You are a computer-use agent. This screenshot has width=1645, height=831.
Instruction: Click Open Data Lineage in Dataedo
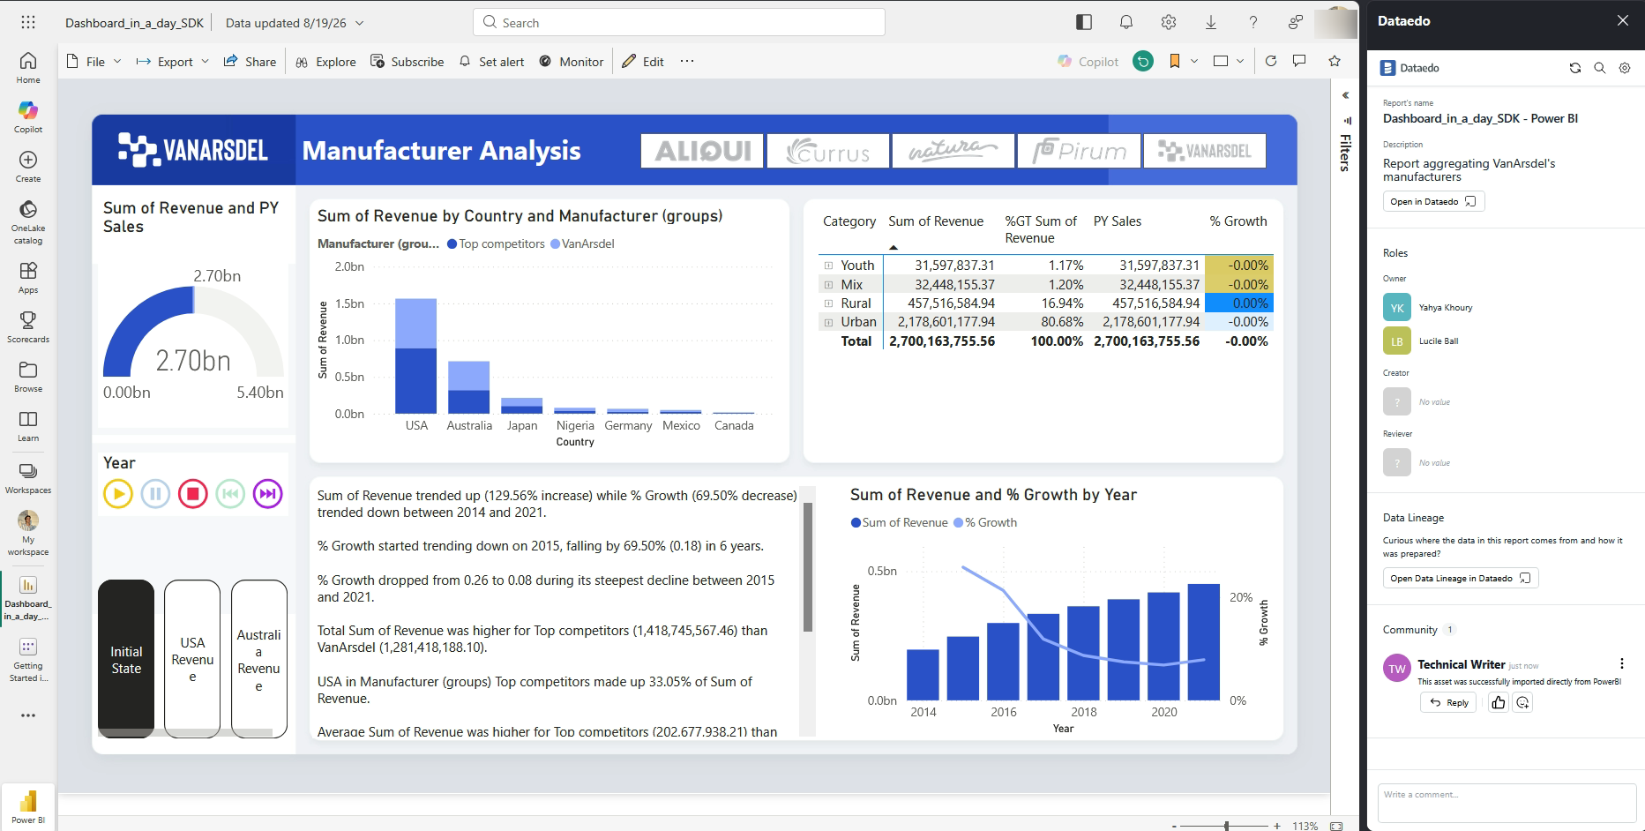(1461, 578)
